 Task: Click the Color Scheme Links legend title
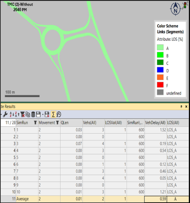click(170, 29)
